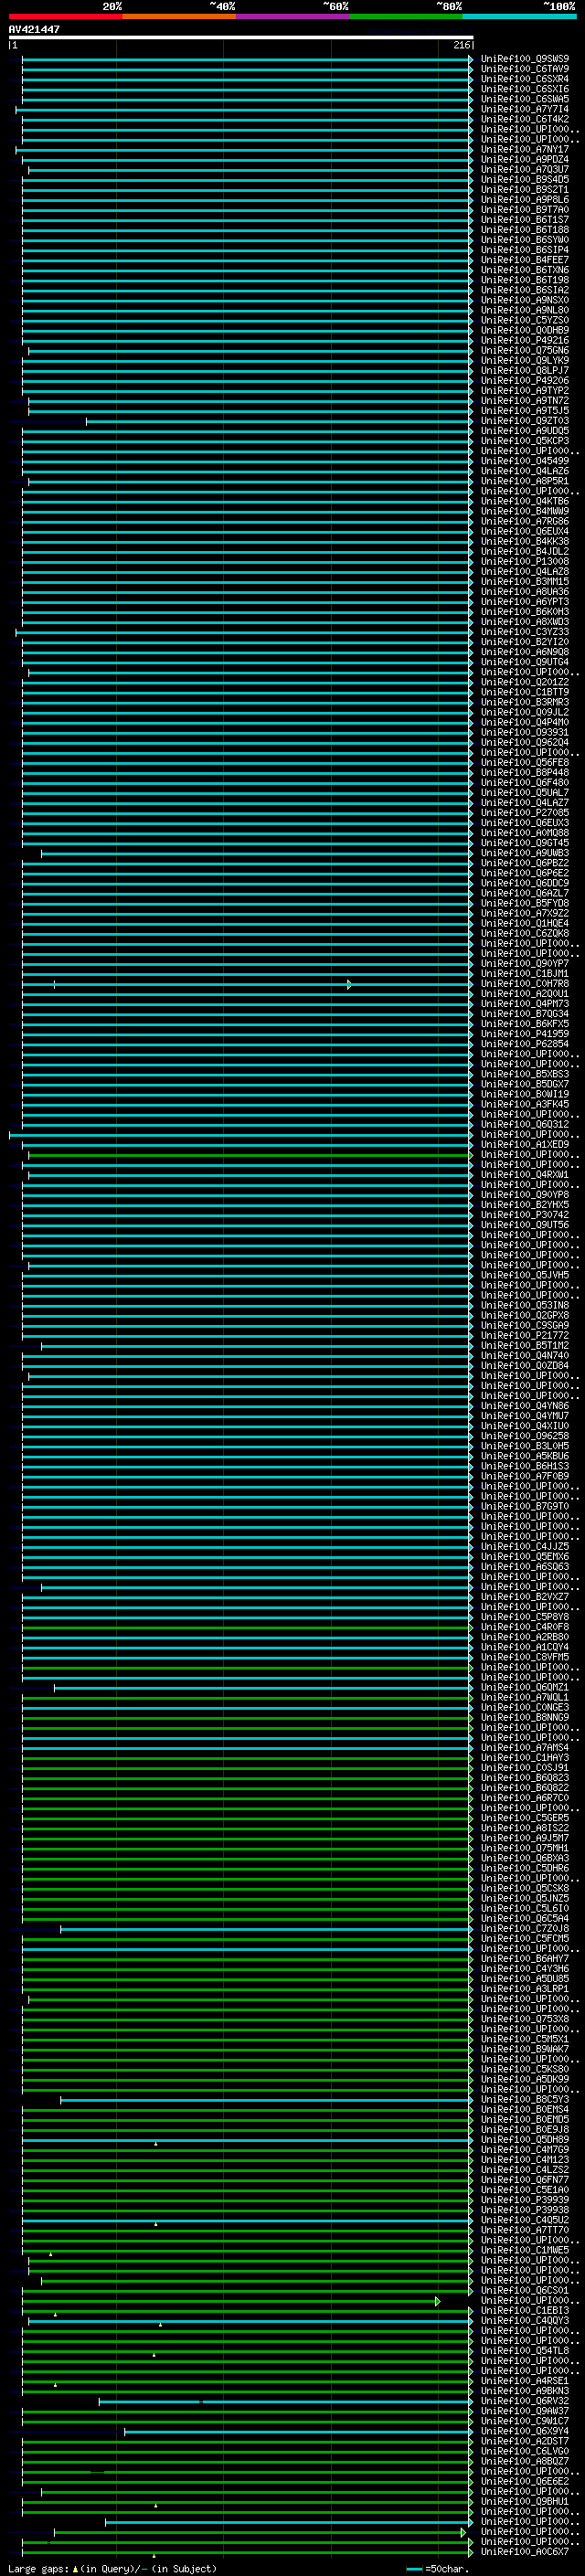Click the purple ~60% identity color segment
585x2576 pixels.
(293, 16)
